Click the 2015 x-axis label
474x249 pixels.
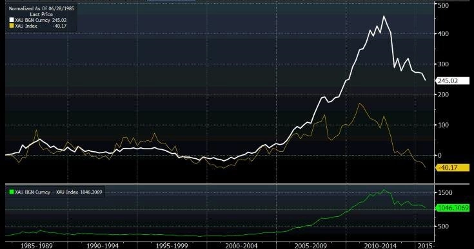426,246
